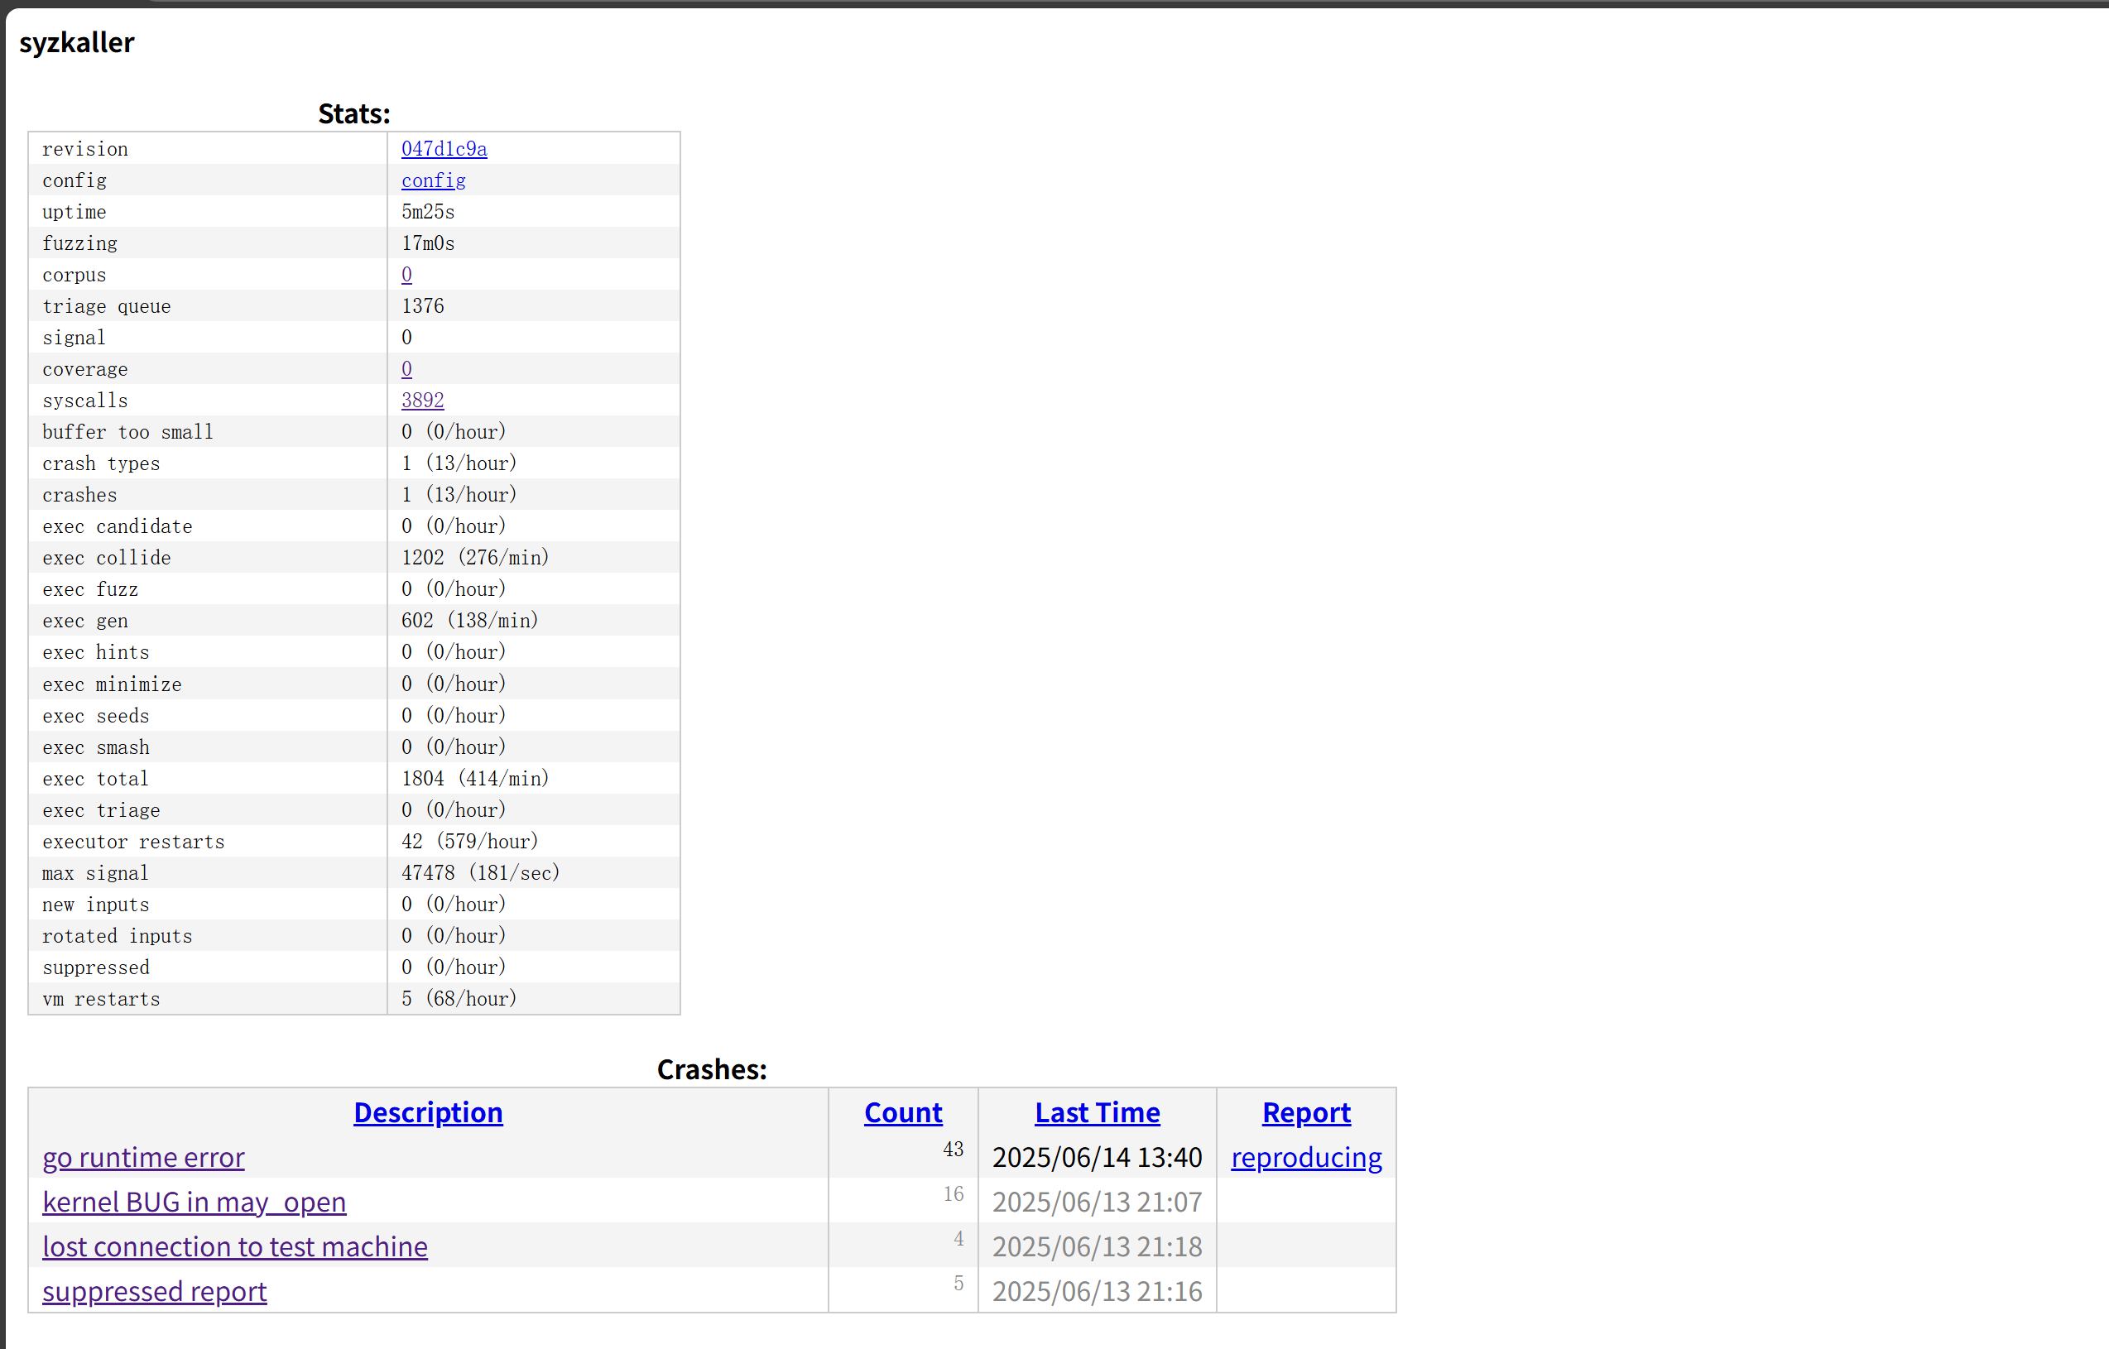Sort crashes by Report column
2109x1349 pixels.
(1305, 1112)
